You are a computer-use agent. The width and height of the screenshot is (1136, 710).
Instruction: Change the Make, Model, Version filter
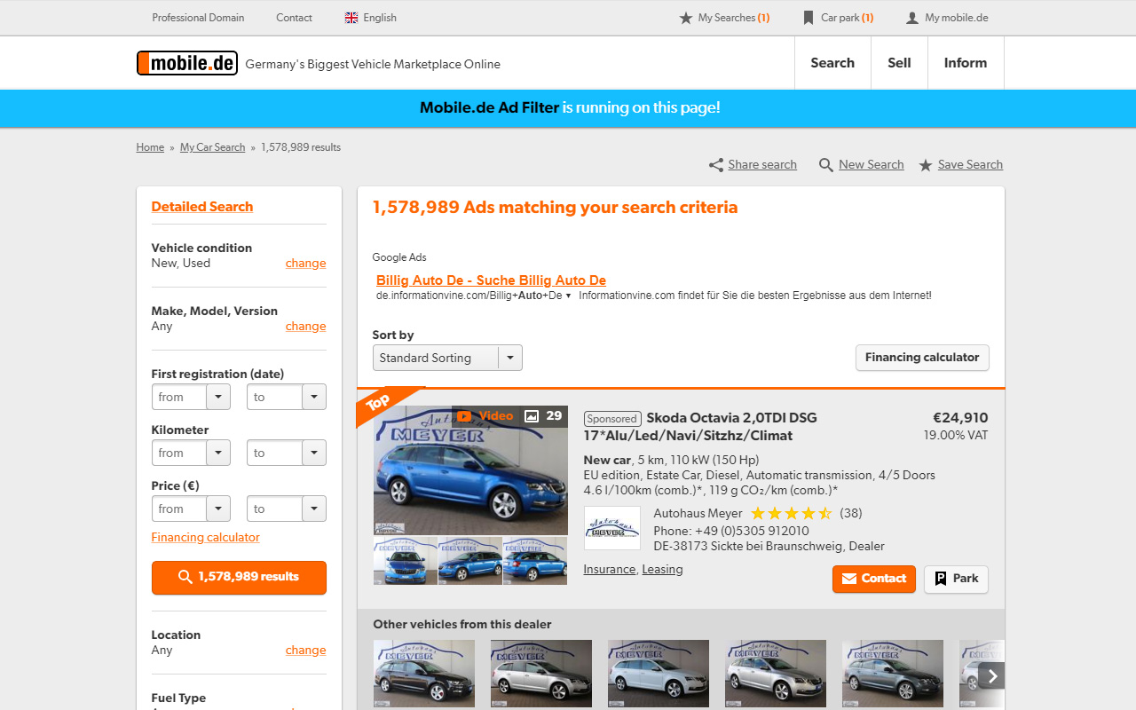(x=305, y=326)
